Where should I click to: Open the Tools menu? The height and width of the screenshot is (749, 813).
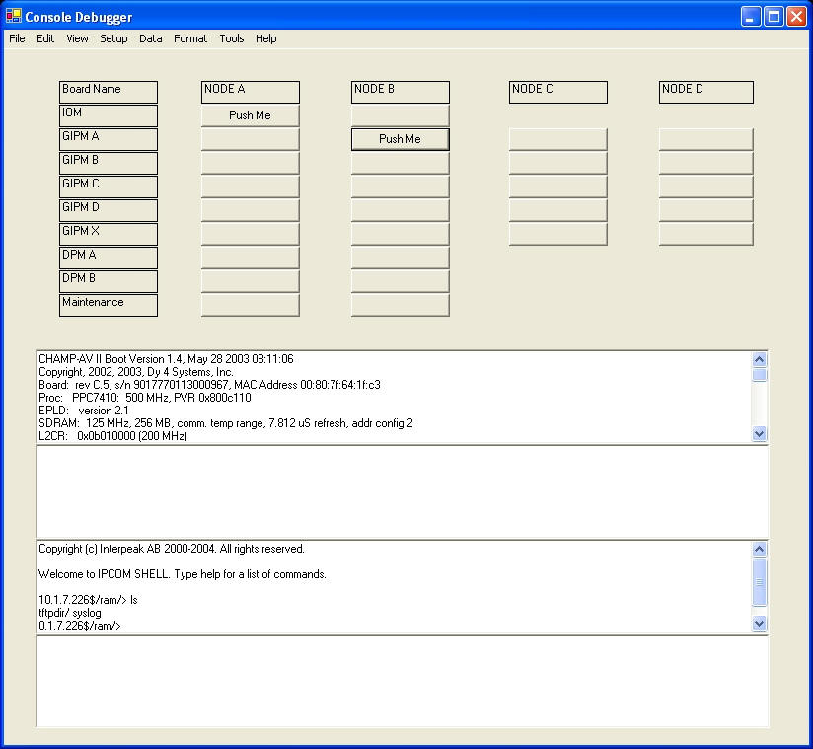coord(231,38)
